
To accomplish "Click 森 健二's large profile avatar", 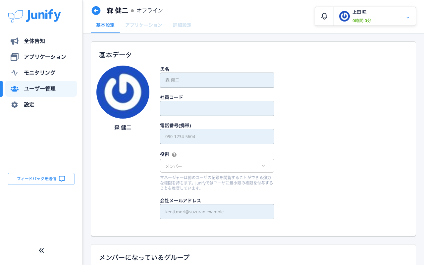I will pos(123,92).
